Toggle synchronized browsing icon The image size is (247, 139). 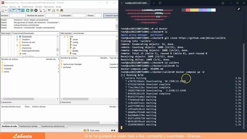click(x=58, y=10)
